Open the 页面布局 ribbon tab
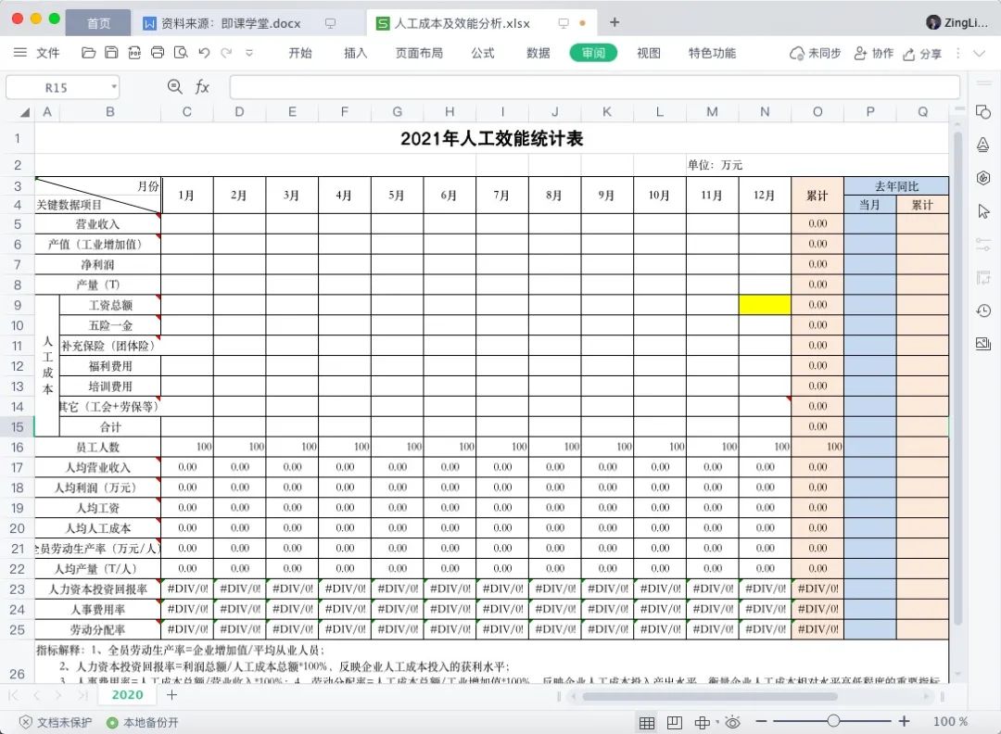This screenshot has width=1001, height=734. 419,53
